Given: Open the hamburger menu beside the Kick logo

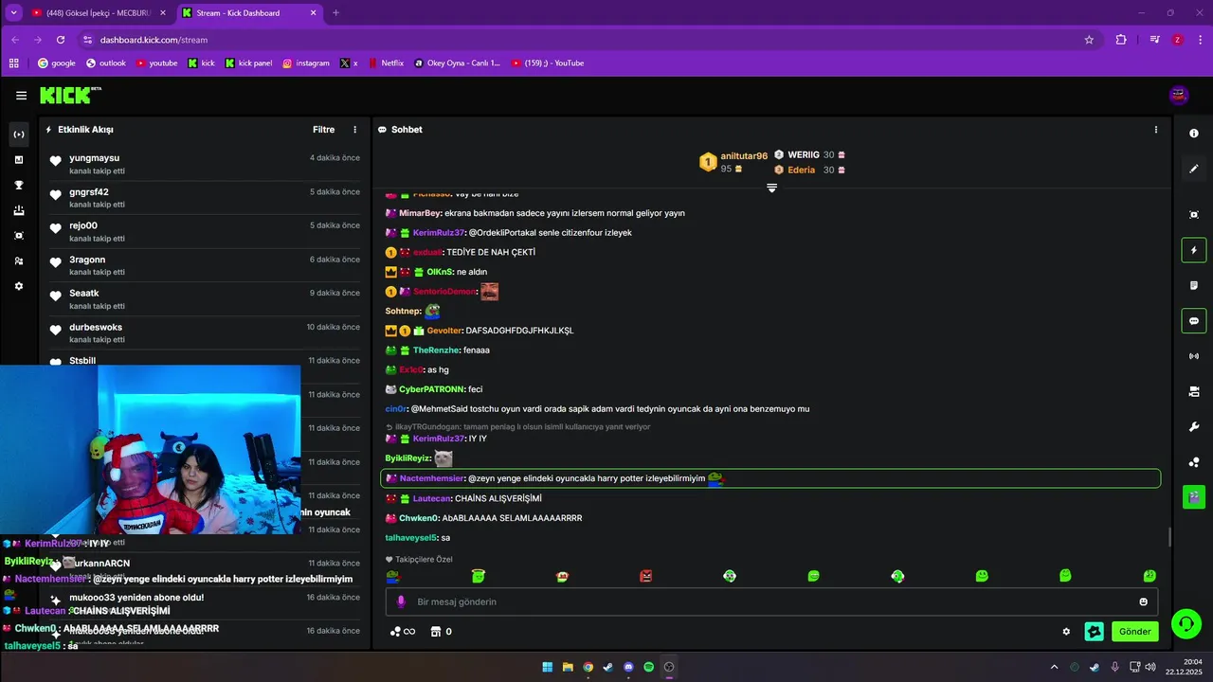Looking at the screenshot, I should coord(21,95).
